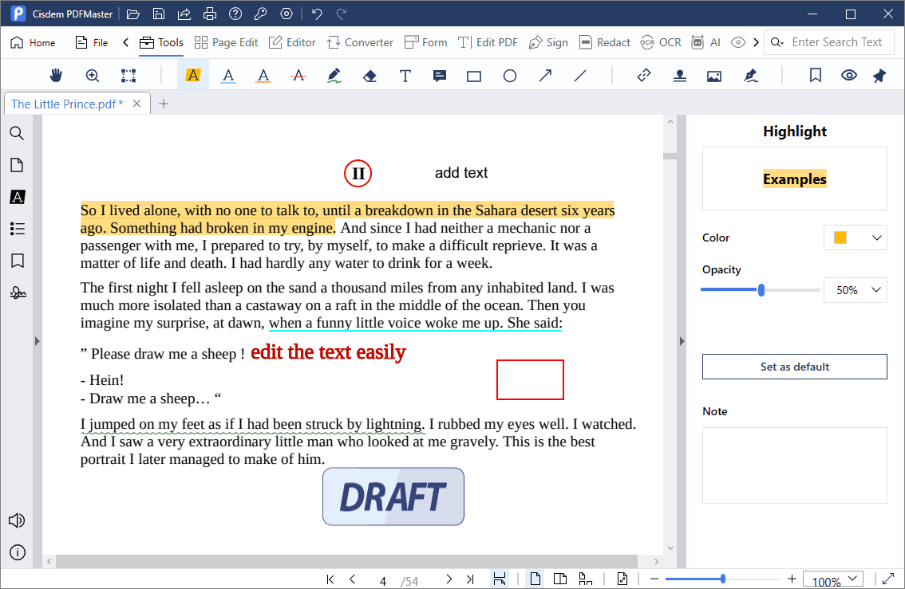905x589 pixels.
Task: Click into the Note text area
Action: [x=794, y=465]
